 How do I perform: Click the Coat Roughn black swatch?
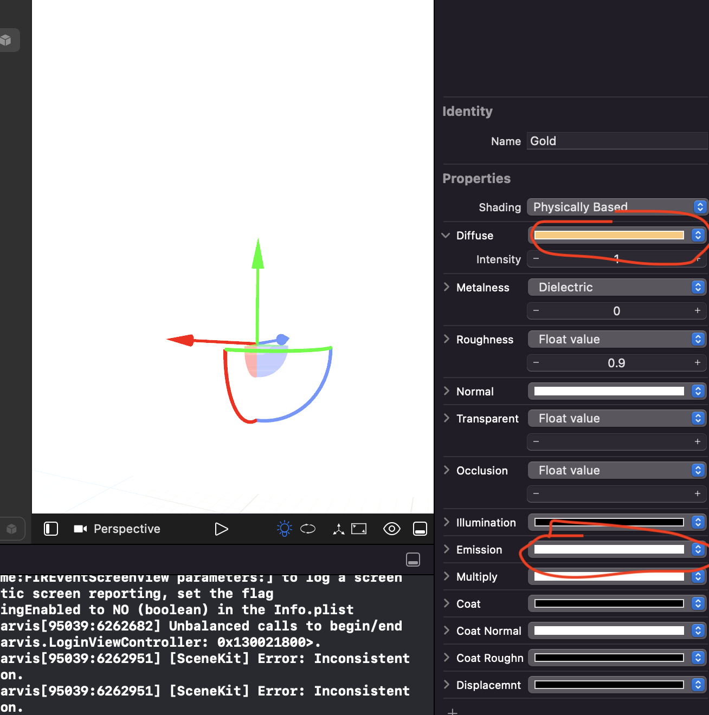(x=609, y=658)
